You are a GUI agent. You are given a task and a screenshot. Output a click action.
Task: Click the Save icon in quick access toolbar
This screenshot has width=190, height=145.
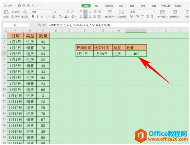tap(19, 5)
